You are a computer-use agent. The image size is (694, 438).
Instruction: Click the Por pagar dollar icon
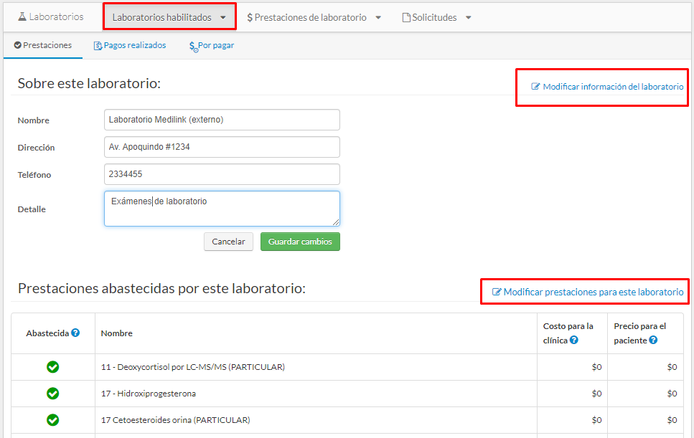coord(194,47)
